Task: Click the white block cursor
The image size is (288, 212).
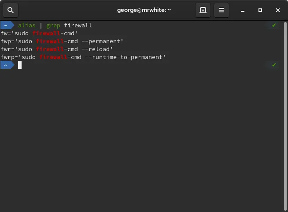Action: pos(20,65)
